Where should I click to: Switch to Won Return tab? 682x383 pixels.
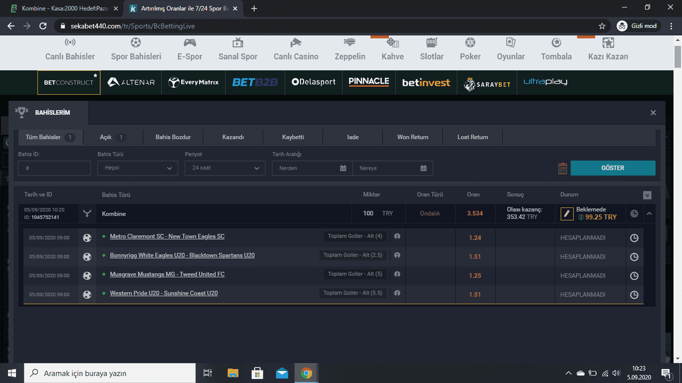413,137
